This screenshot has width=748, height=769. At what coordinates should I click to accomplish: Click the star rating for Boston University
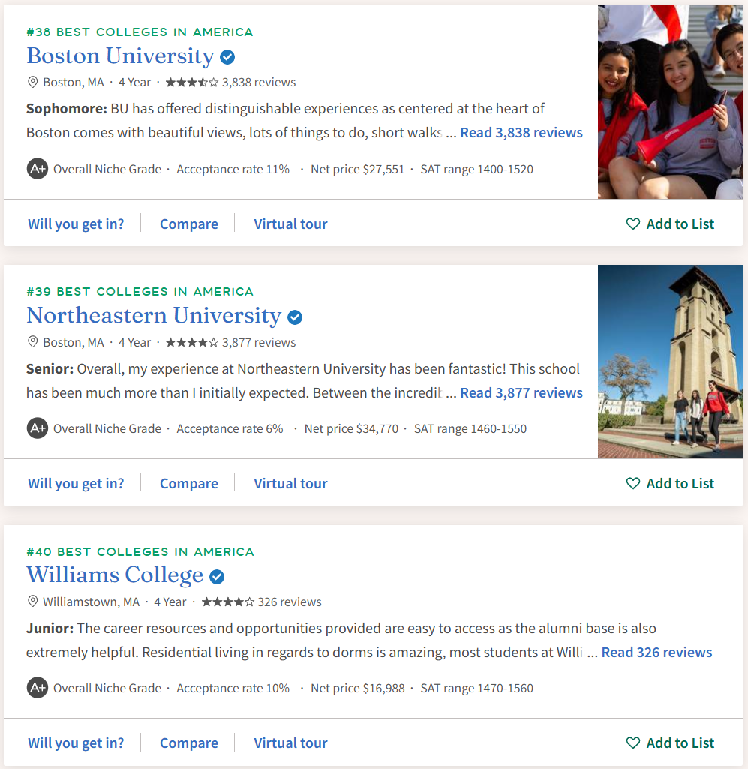click(192, 82)
